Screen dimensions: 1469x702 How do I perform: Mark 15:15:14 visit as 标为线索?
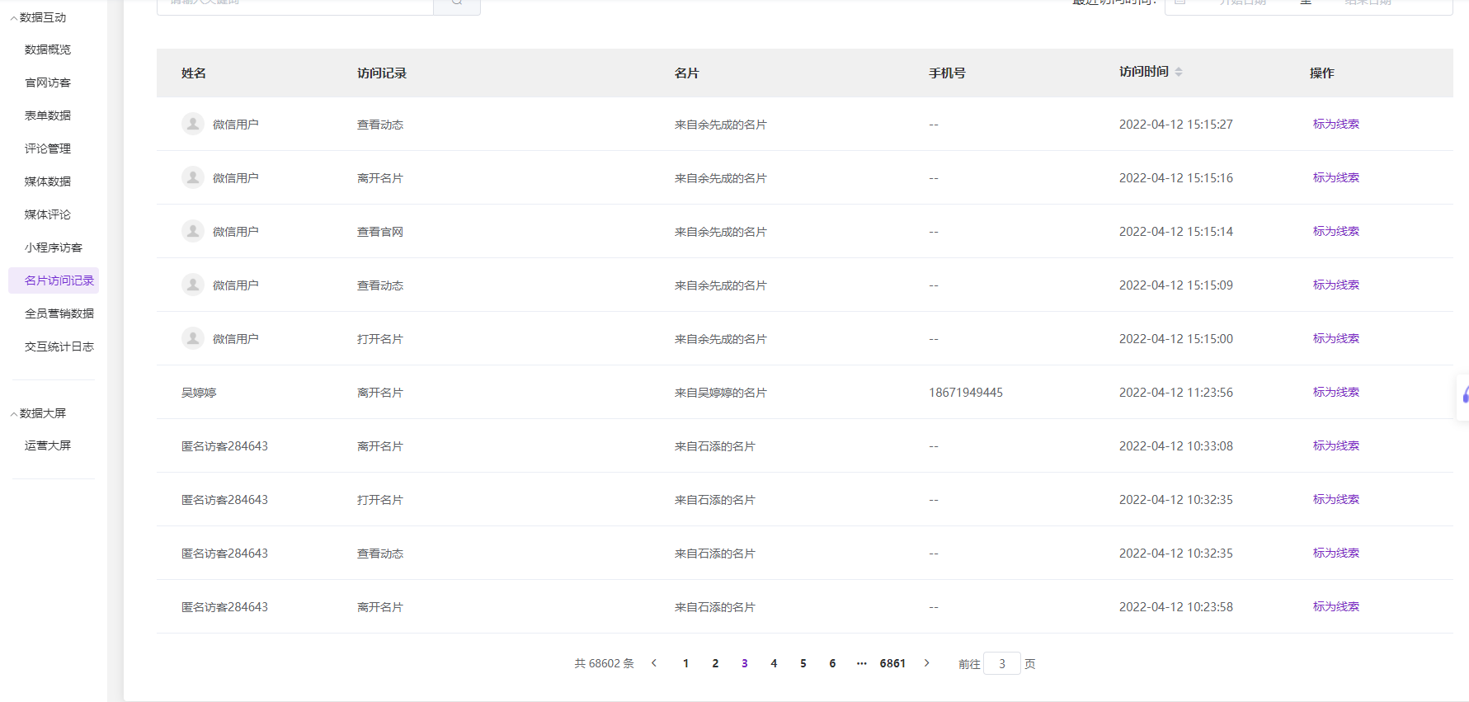pyautogui.click(x=1336, y=231)
